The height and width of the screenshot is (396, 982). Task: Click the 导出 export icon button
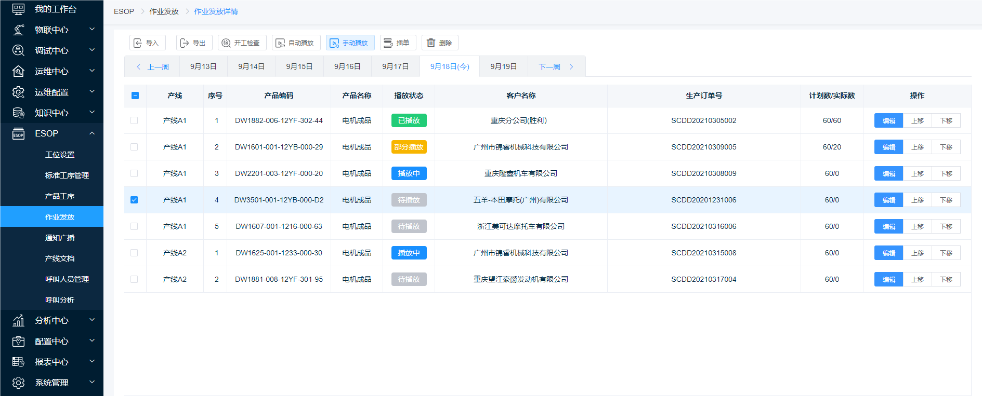tap(185, 43)
